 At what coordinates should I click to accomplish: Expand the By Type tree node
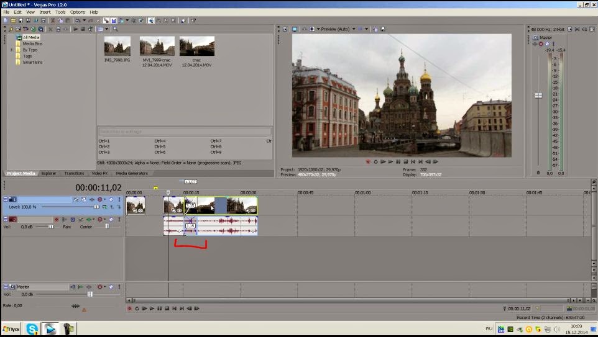(x=11, y=50)
